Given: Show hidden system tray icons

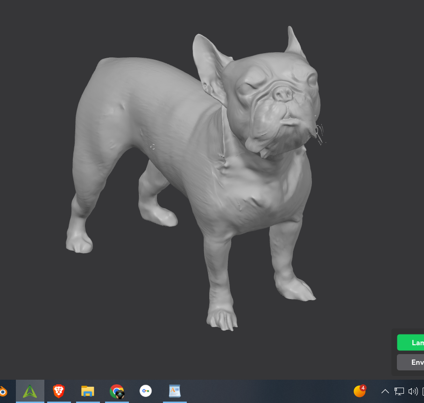Looking at the screenshot, I should [385, 391].
